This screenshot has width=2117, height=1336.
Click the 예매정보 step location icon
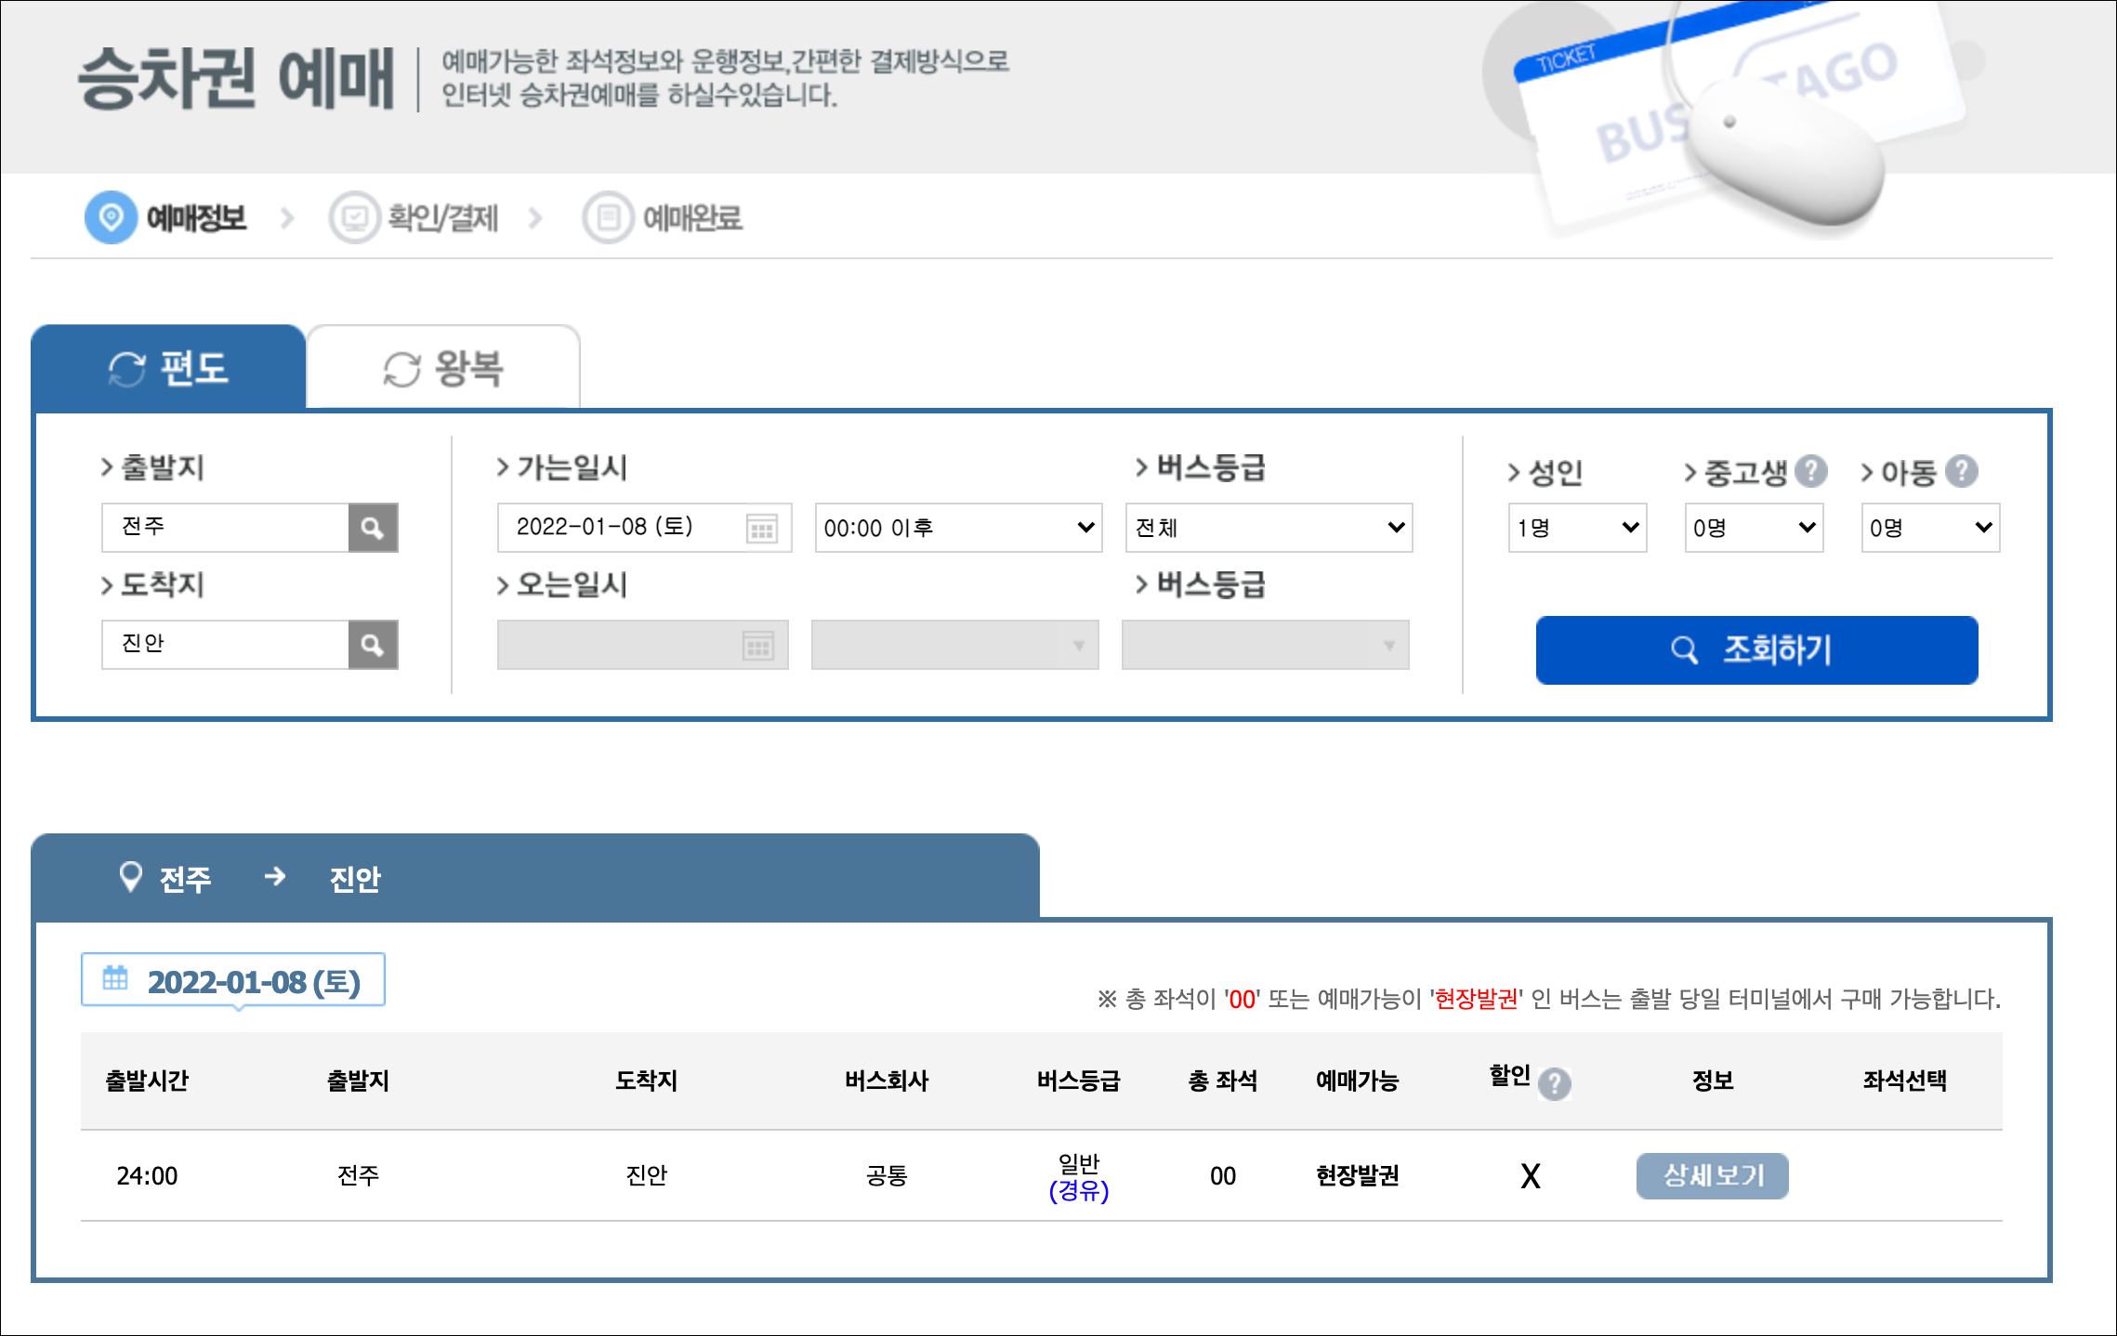pos(111,217)
